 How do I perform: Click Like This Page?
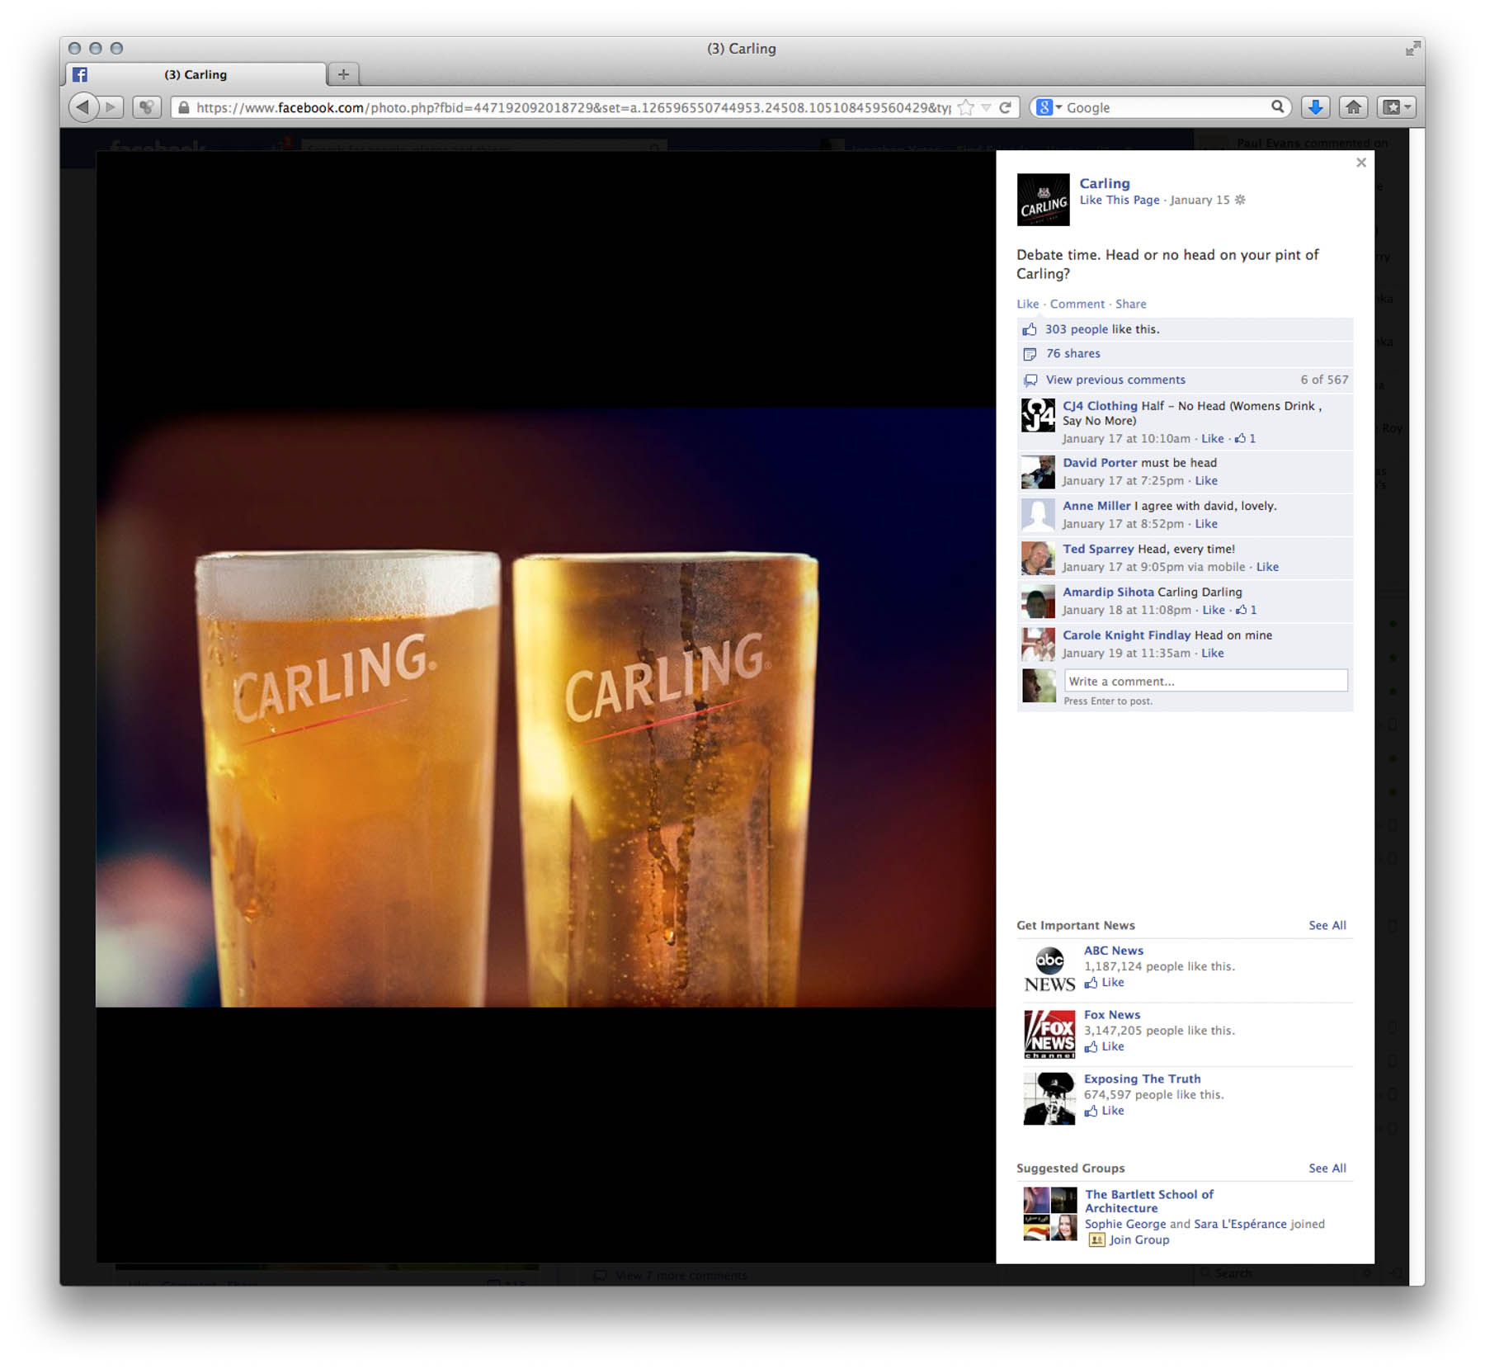(1120, 200)
